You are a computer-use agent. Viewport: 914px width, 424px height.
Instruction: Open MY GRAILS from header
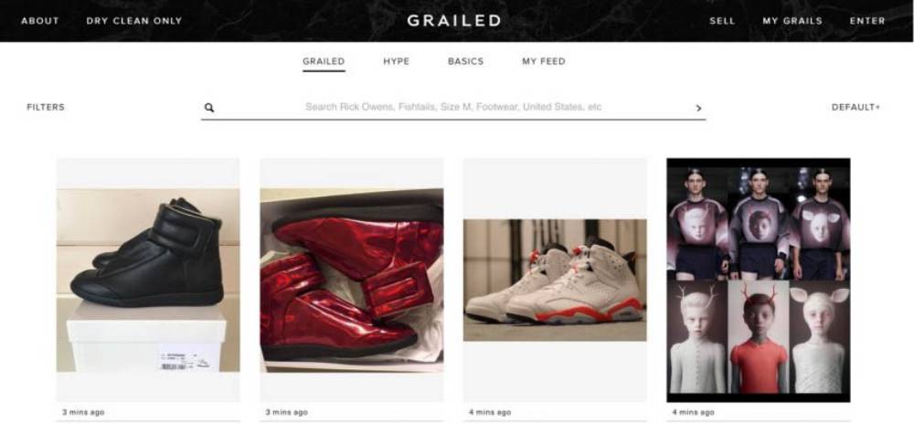[792, 21]
